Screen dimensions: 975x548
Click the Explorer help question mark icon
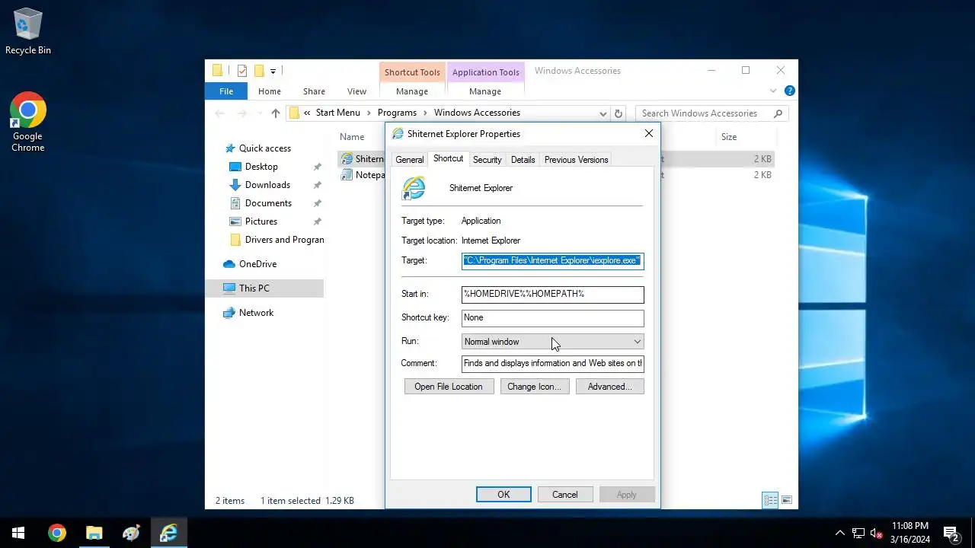point(790,91)
